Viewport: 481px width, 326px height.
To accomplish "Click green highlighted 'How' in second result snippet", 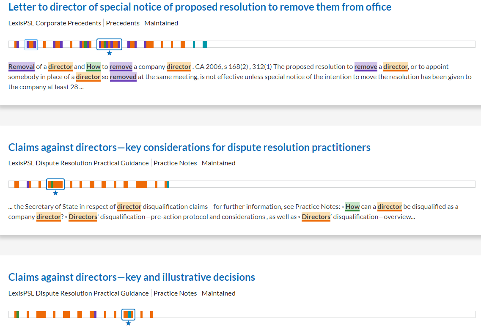I will point(352,207).
